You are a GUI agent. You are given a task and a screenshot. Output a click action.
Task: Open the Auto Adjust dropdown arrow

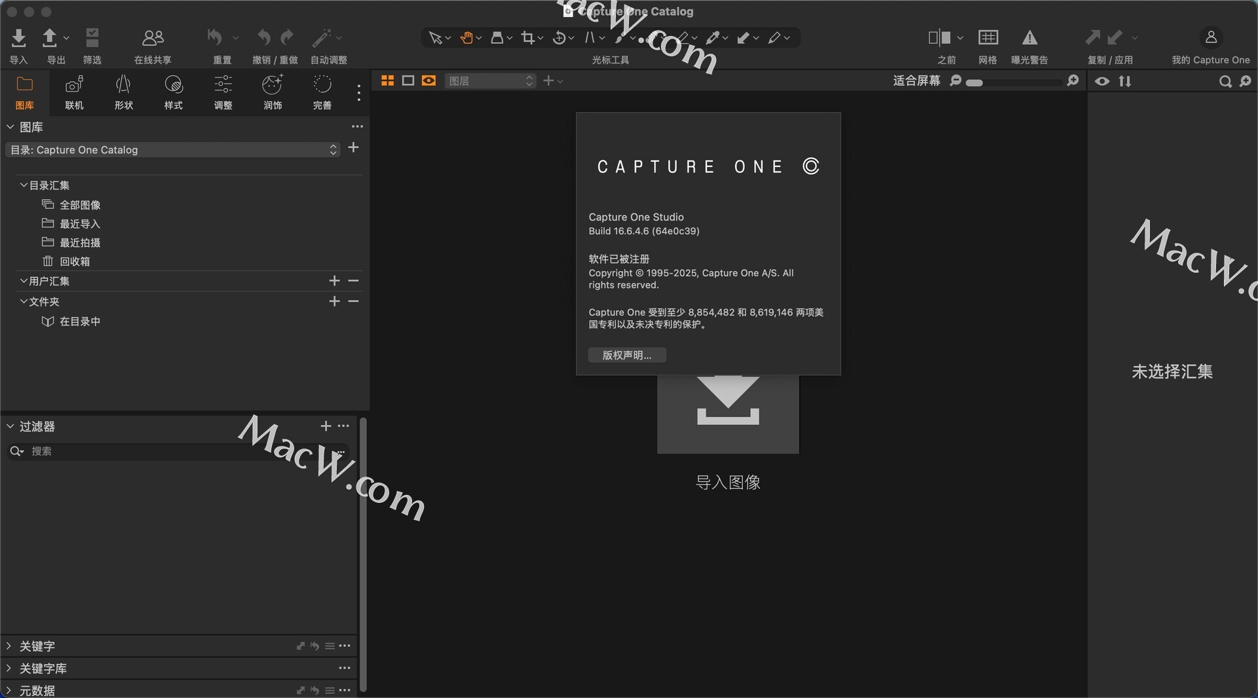click(339, 38)
